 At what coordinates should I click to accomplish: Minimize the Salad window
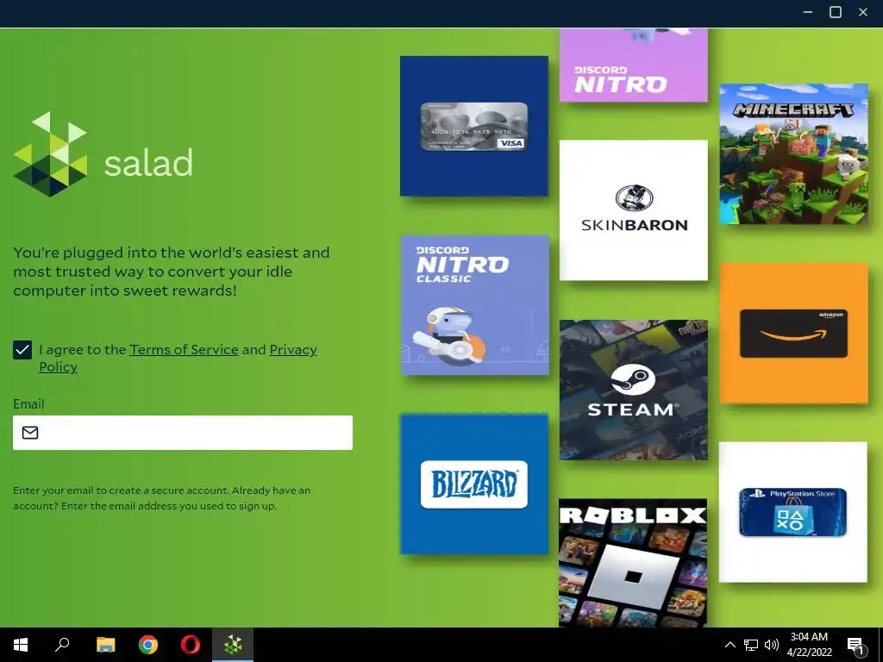click(808, 12)
